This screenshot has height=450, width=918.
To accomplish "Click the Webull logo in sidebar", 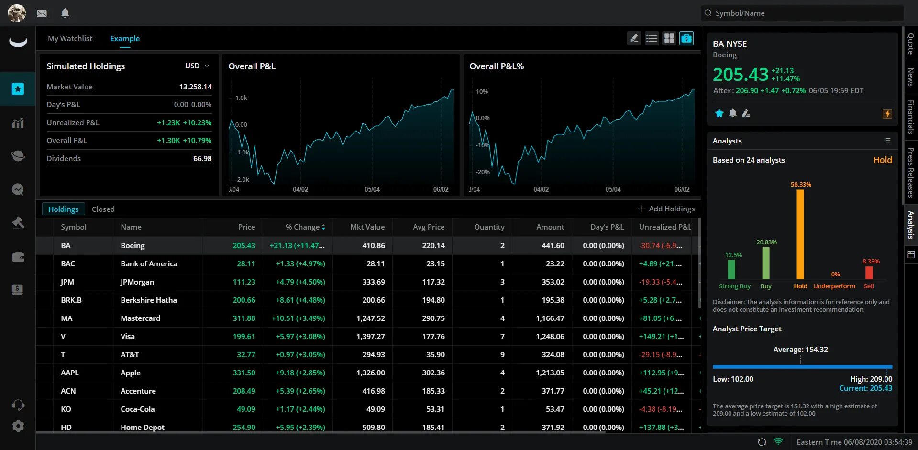I will pyautogui.click(x=18, y=42).
